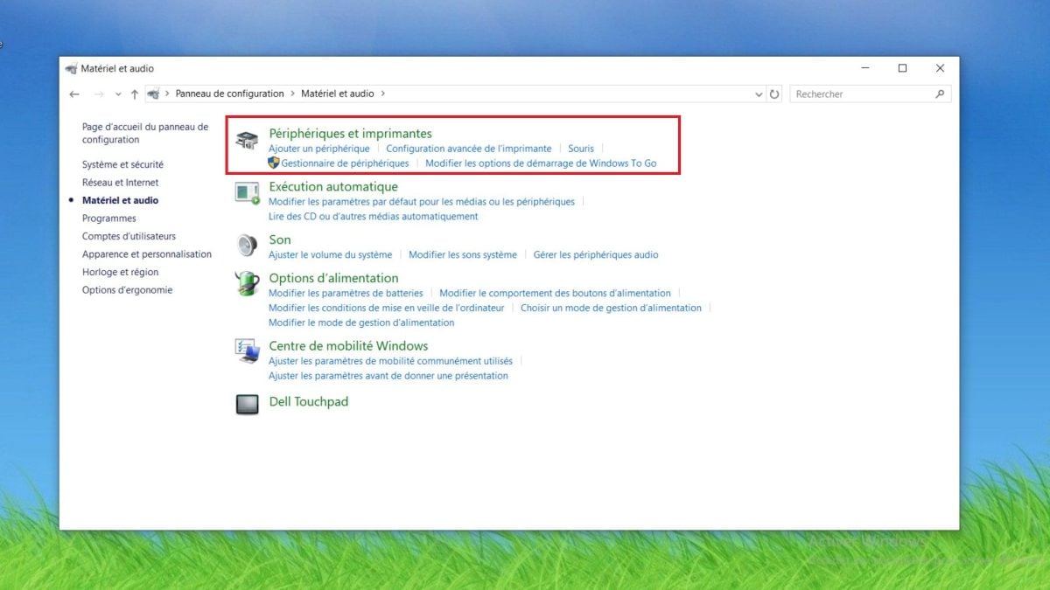Image resolution: width=1050 pixels, height=590 pixels.
Task: Open Ajuster le volume du système
Action: (330, 254)
